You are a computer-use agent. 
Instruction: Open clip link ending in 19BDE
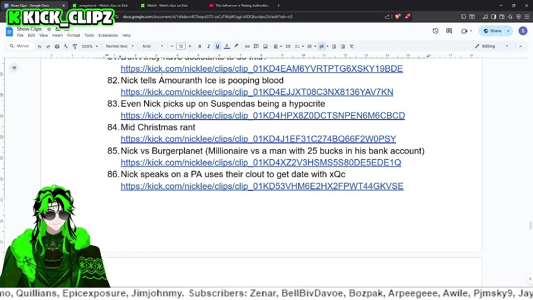[262, 69]
